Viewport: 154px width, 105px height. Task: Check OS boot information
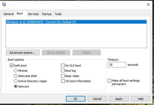pos(63,81)
